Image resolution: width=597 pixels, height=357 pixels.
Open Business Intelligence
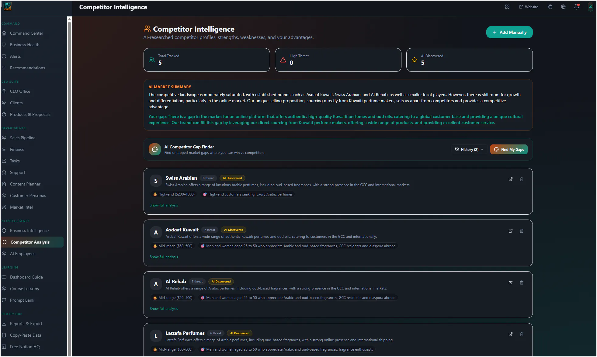coord(32,230)
